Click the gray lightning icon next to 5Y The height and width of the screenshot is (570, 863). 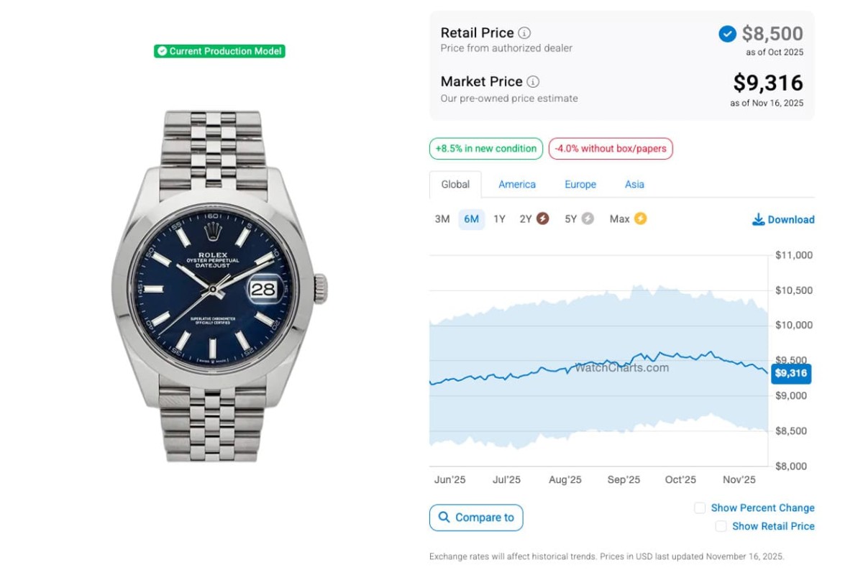coord(588,219)
